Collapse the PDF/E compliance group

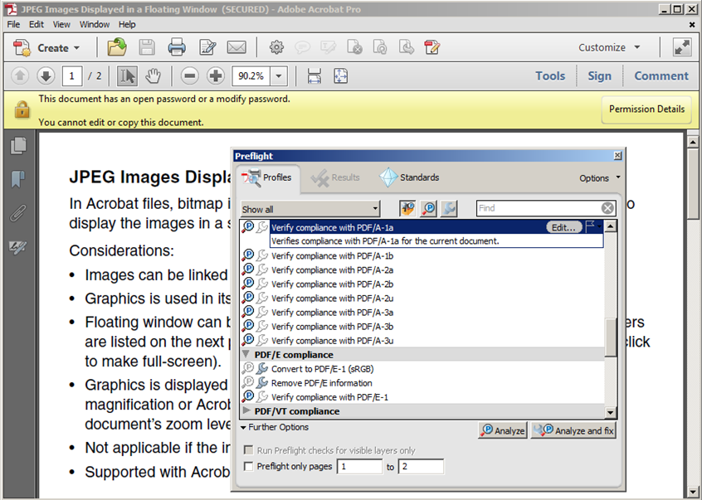[246, 355]
